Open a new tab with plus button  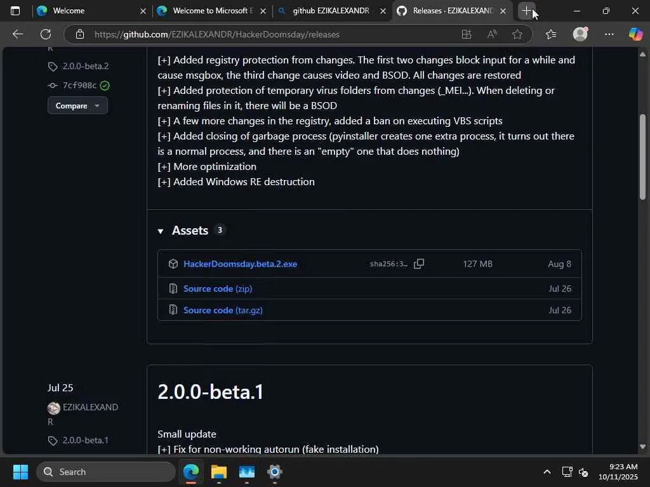pos(526,11)
